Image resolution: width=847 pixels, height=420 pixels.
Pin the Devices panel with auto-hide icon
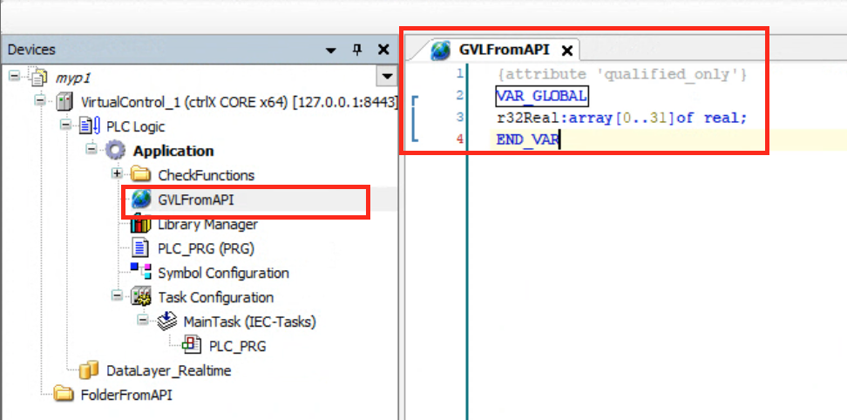coord(357,50)
